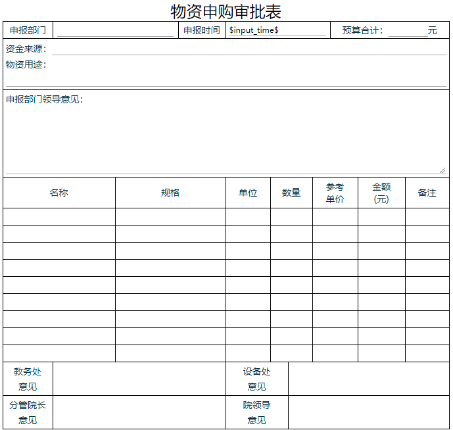
Task: Click first row cell under 规格
Action: 170,217
